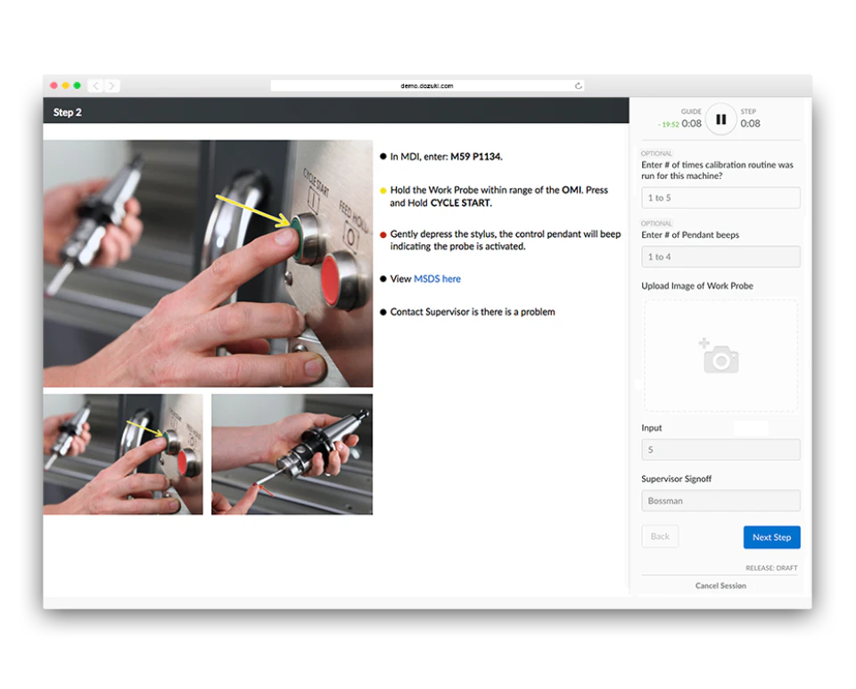This screenshot has height=689, width=856.
Task: Click the Next Step button
Action: [x=771, y=537]
